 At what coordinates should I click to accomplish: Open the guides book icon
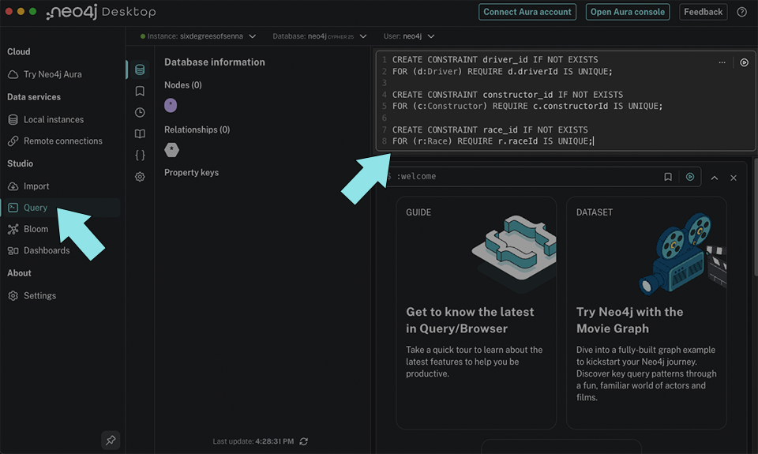coord(140,134)
